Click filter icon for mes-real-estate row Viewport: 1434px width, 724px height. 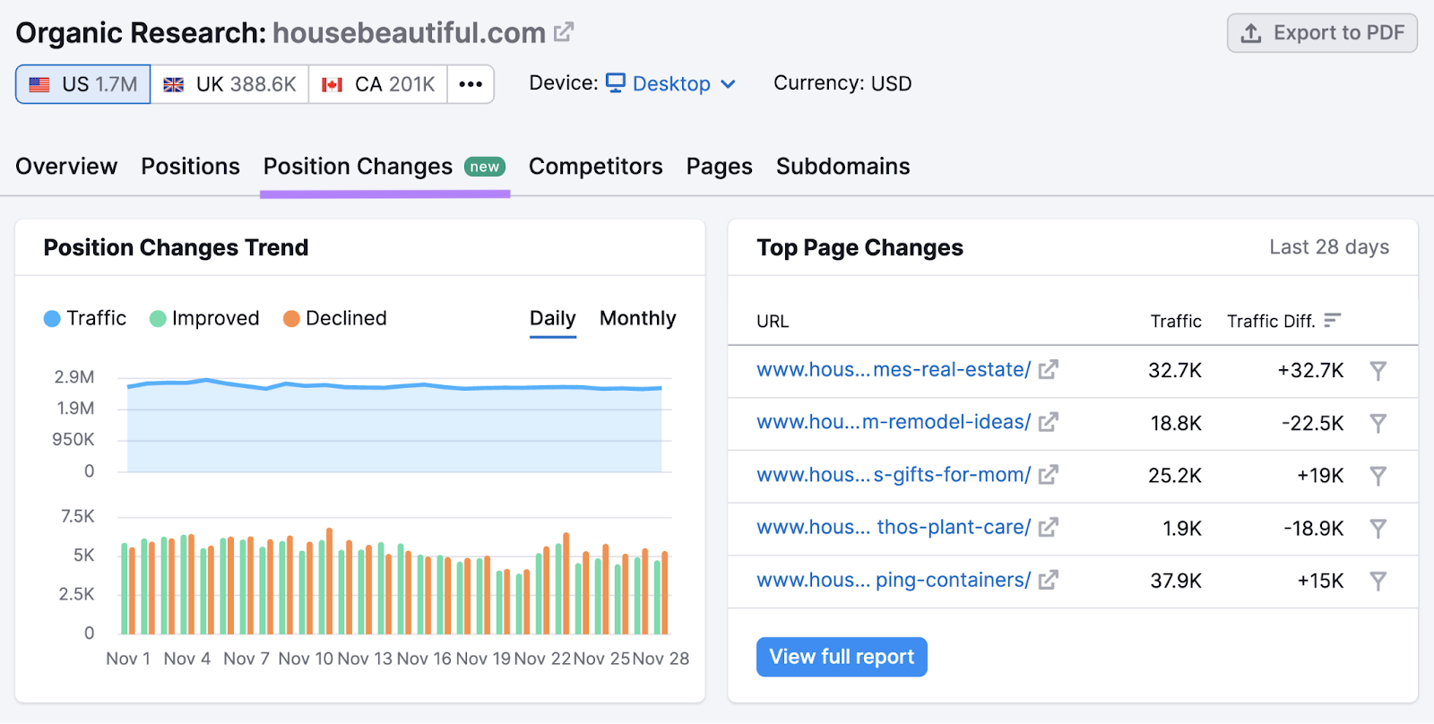pyautogui.click(x=1378, y=371)
